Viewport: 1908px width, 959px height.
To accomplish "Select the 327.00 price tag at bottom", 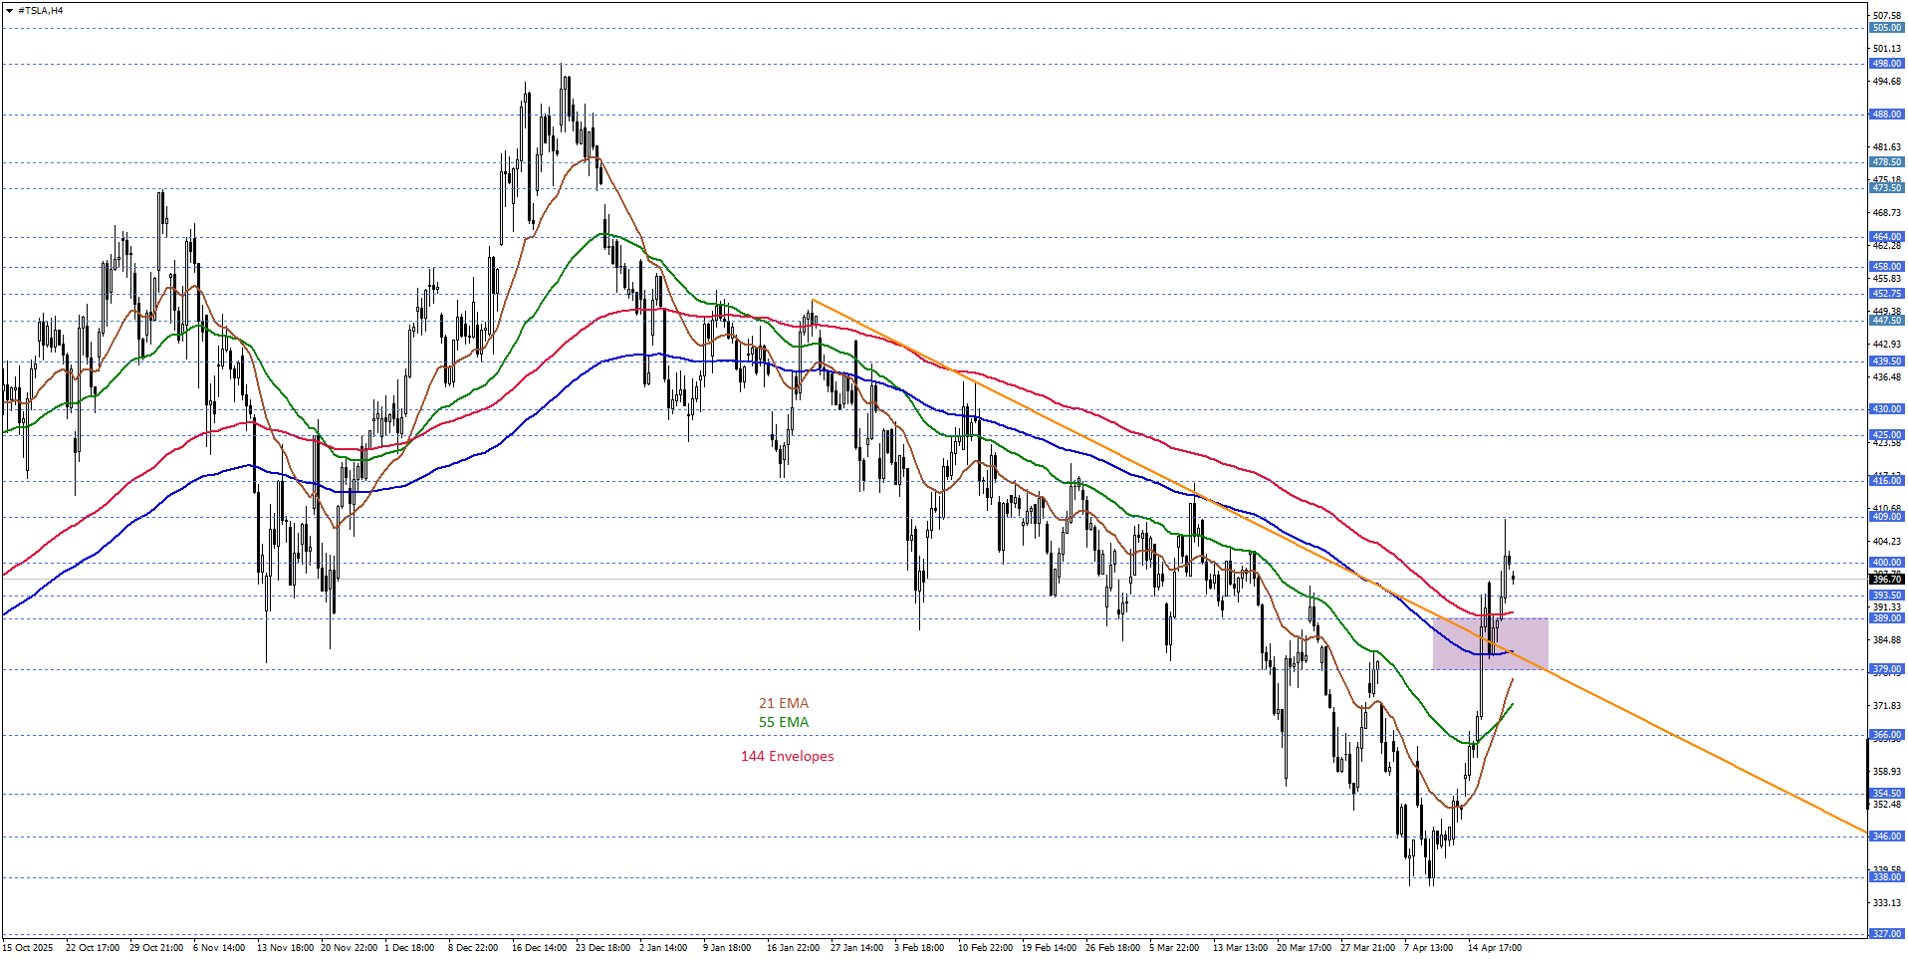I will 1886,934.
